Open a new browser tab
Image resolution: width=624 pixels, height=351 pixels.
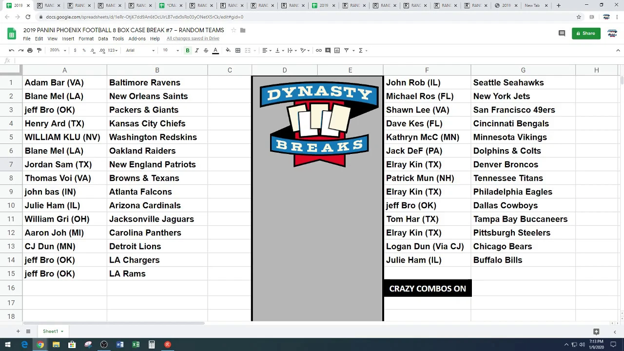tap(559, 5)
